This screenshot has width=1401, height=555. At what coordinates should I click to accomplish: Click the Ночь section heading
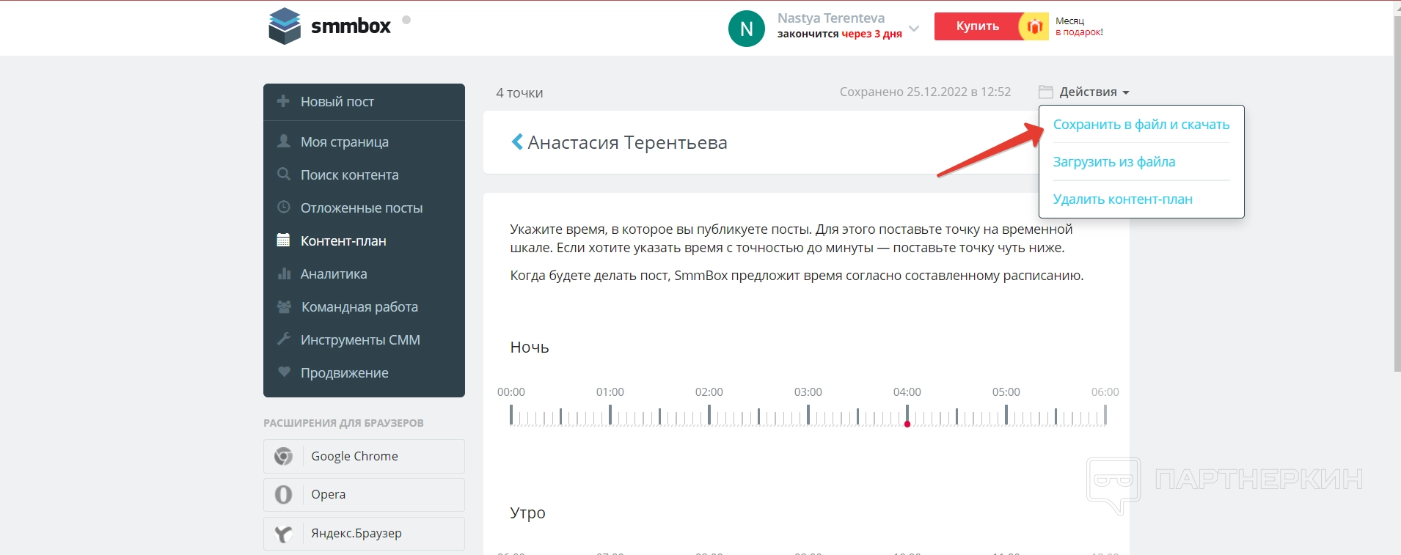click(530, 348)
